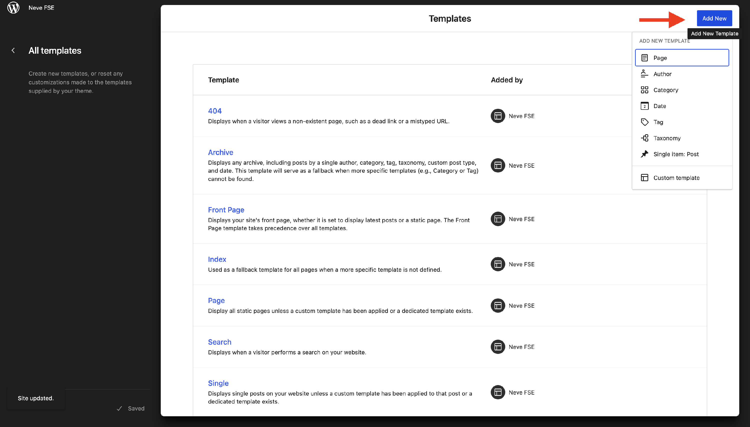Click the pin icon for Single item: Post
Screen dimensions: 750x427
[x=644, y=154]
